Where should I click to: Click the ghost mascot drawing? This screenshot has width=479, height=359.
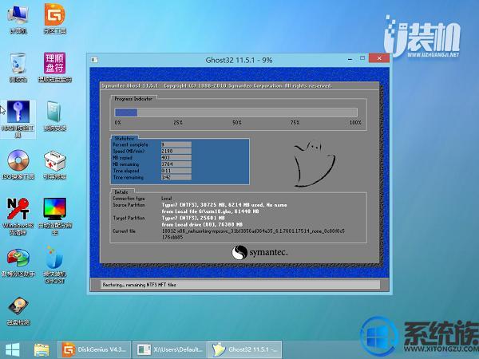[x=314, y=164]
